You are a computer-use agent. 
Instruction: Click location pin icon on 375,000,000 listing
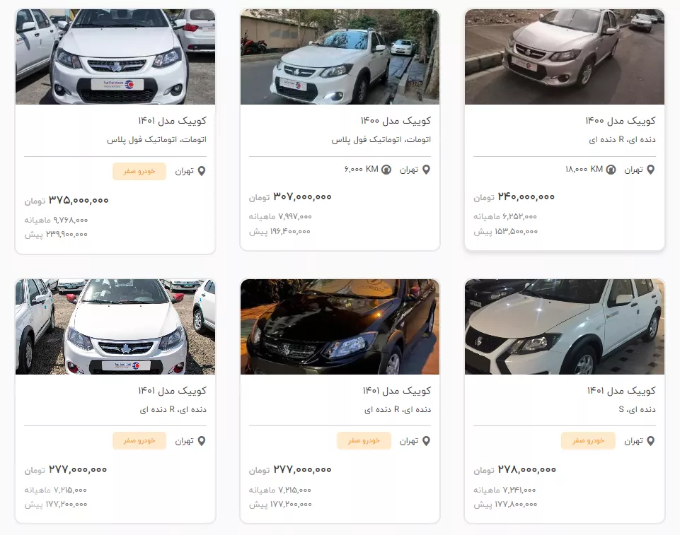202,172
